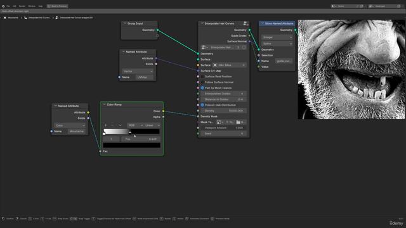Click the Surface UV Map input socket
Screen dimensions: 406x228
[x=198, y=71]
